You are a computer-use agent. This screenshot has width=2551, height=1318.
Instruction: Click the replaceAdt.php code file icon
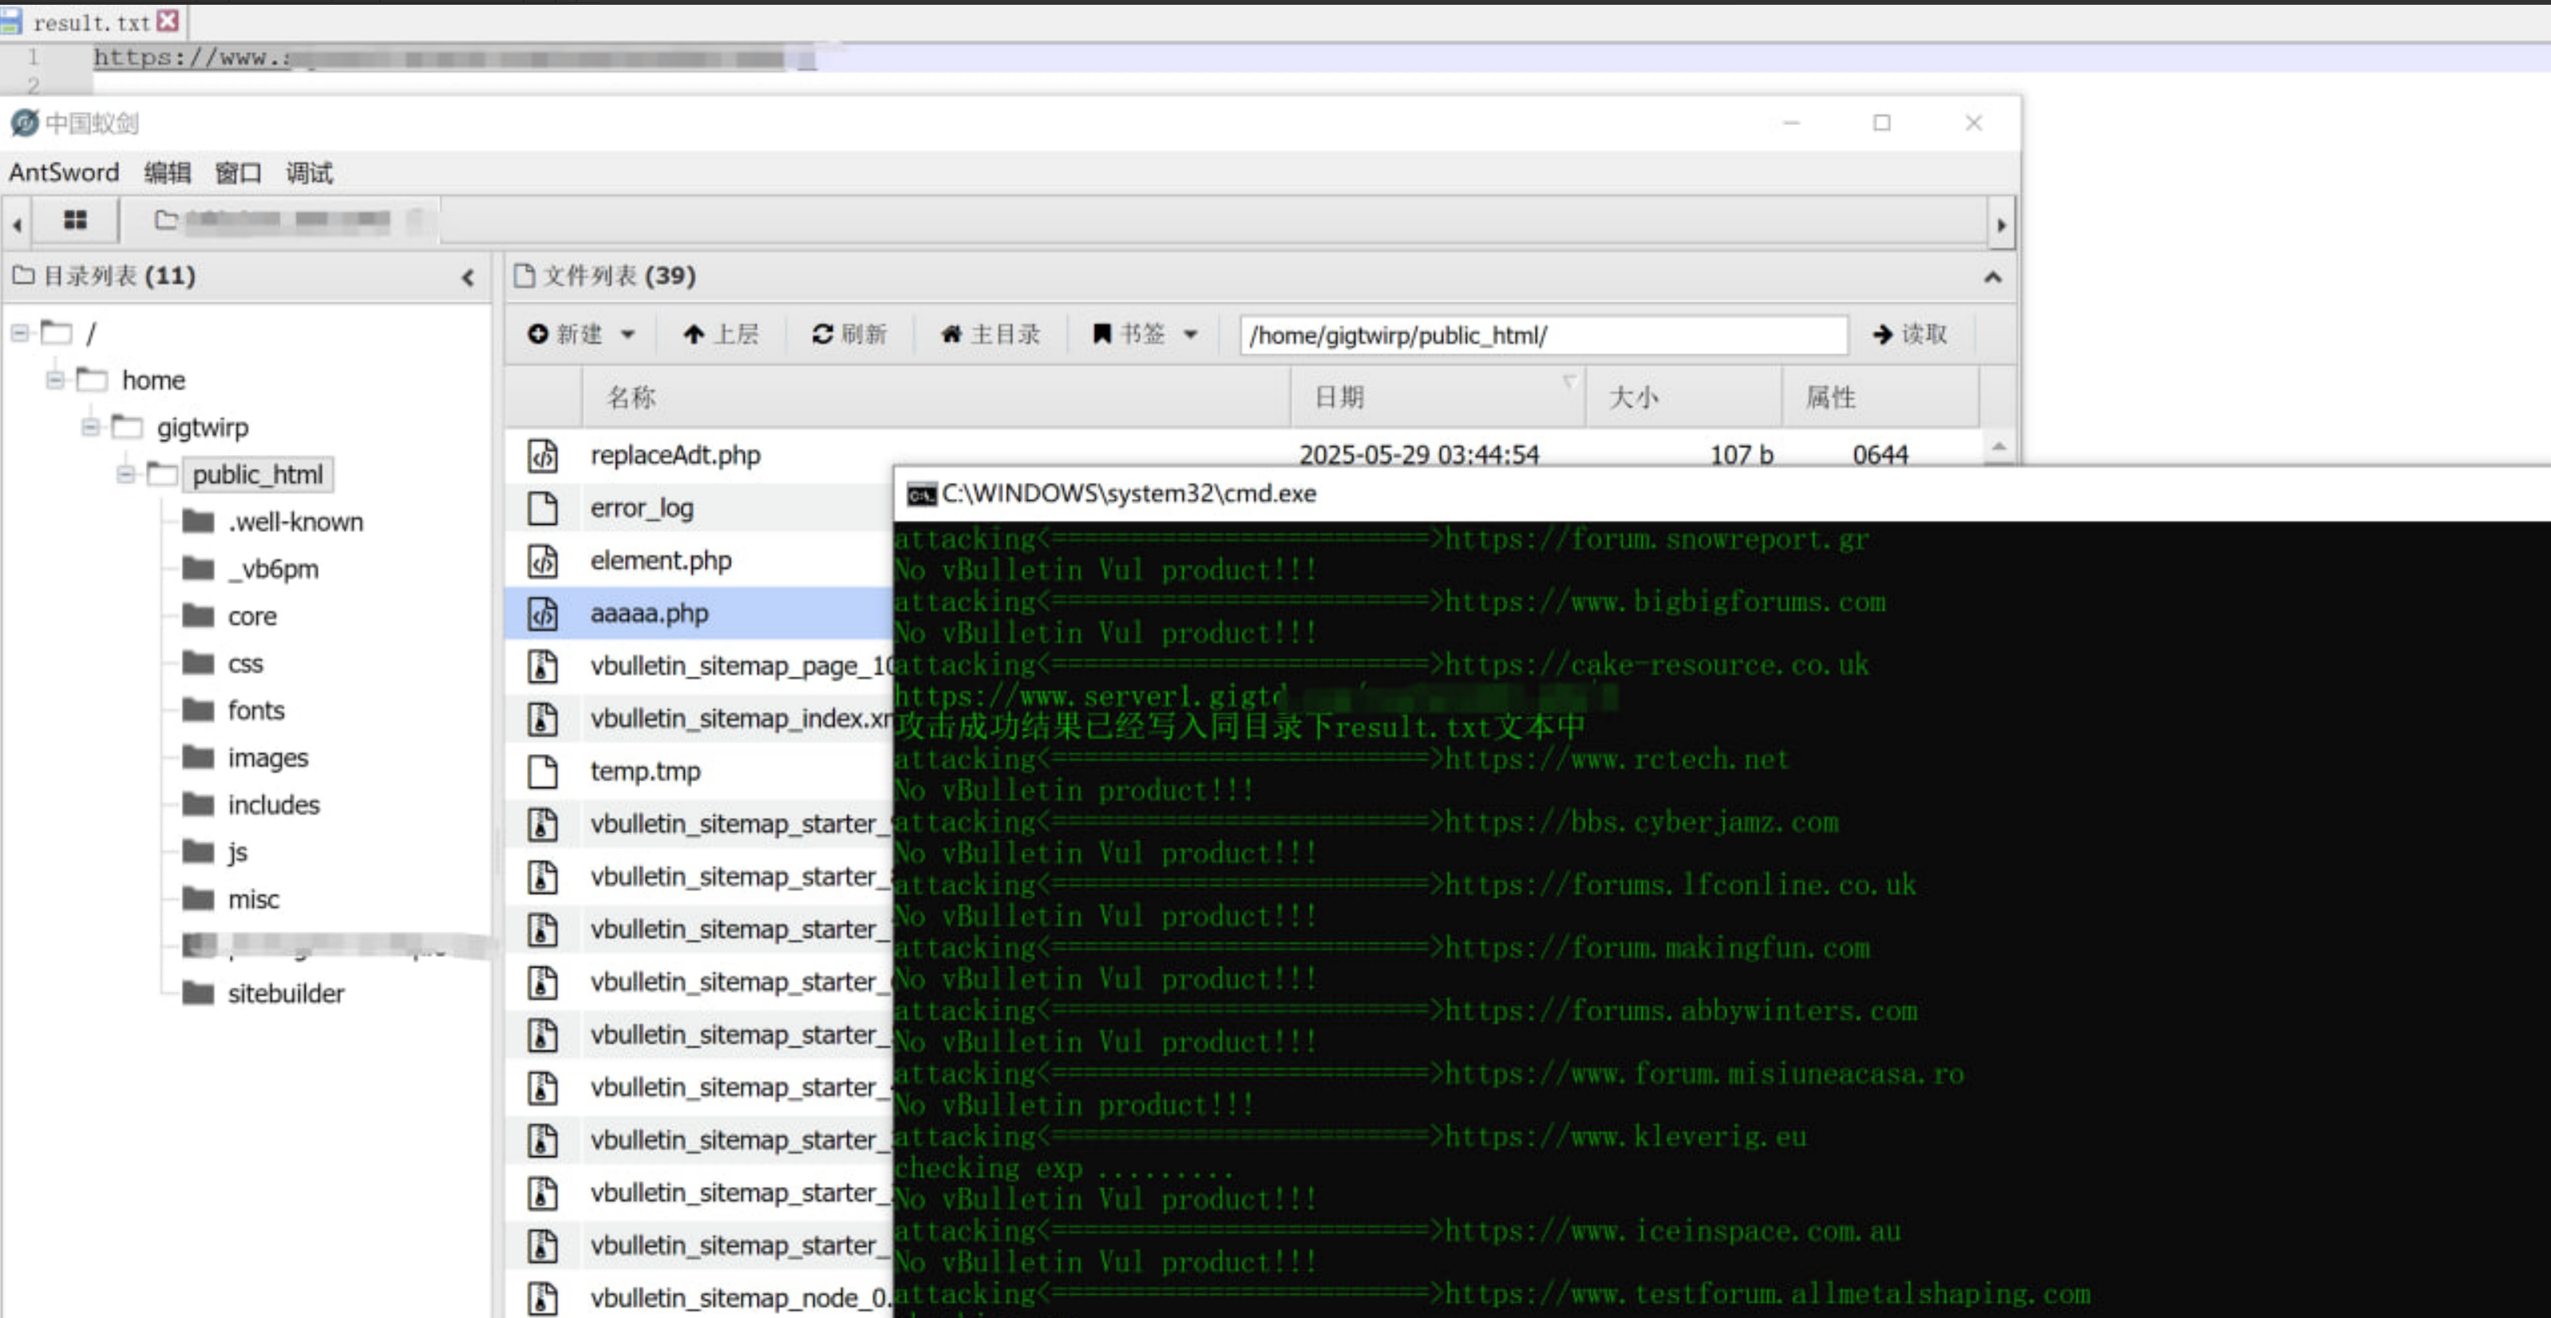[x=543, y=456]
